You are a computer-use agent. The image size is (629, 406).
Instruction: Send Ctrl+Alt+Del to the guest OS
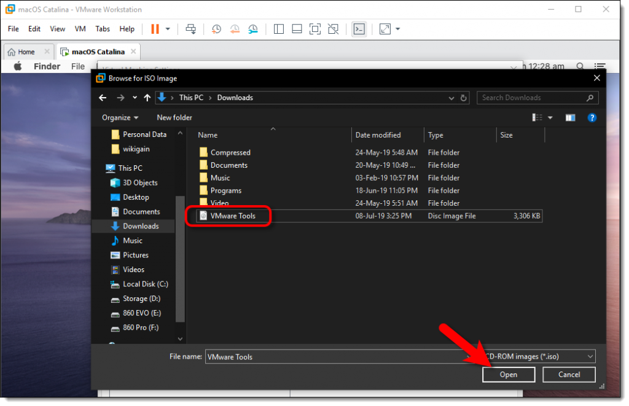(190, 28)
